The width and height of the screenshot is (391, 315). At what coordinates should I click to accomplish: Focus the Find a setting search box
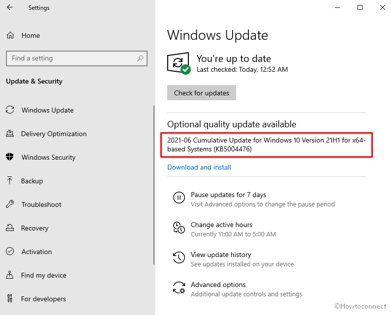tap(71, 58)
